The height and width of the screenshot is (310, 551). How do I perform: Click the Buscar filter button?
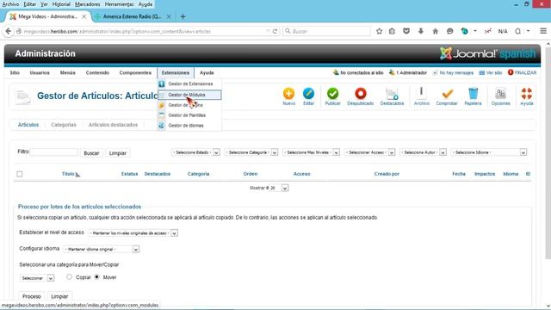pos(91,153)
